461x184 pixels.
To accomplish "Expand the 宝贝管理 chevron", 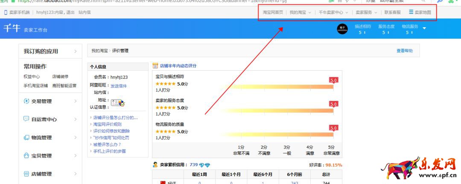I will pos(75,156).
